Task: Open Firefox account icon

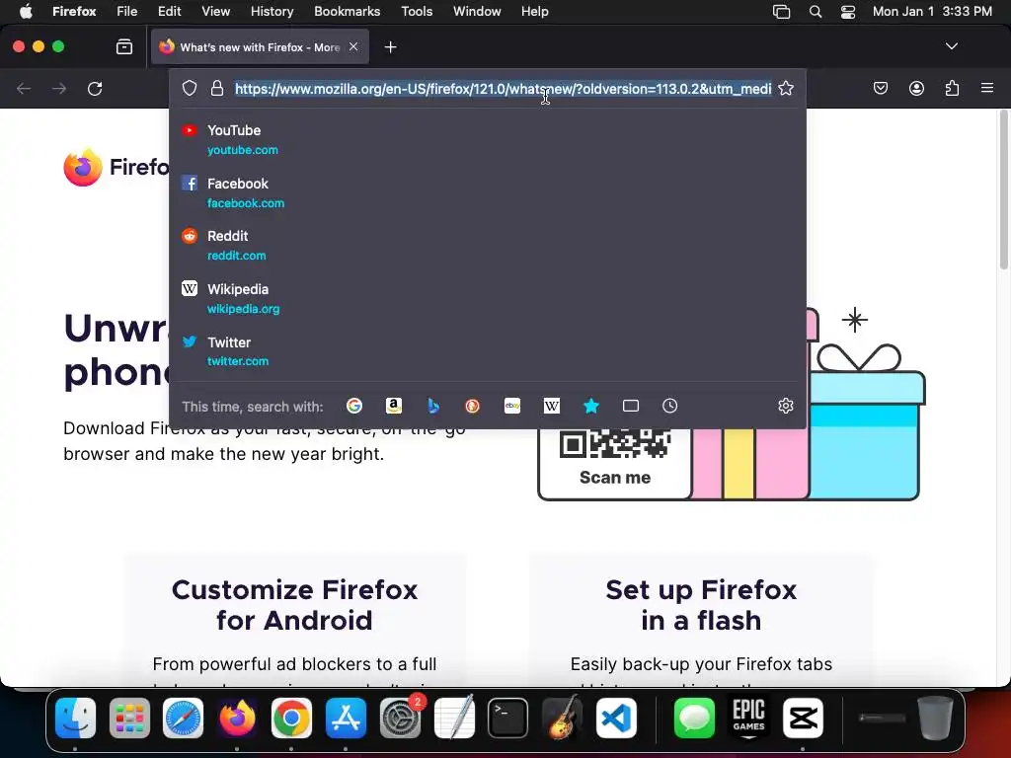Action: [916, 88]
